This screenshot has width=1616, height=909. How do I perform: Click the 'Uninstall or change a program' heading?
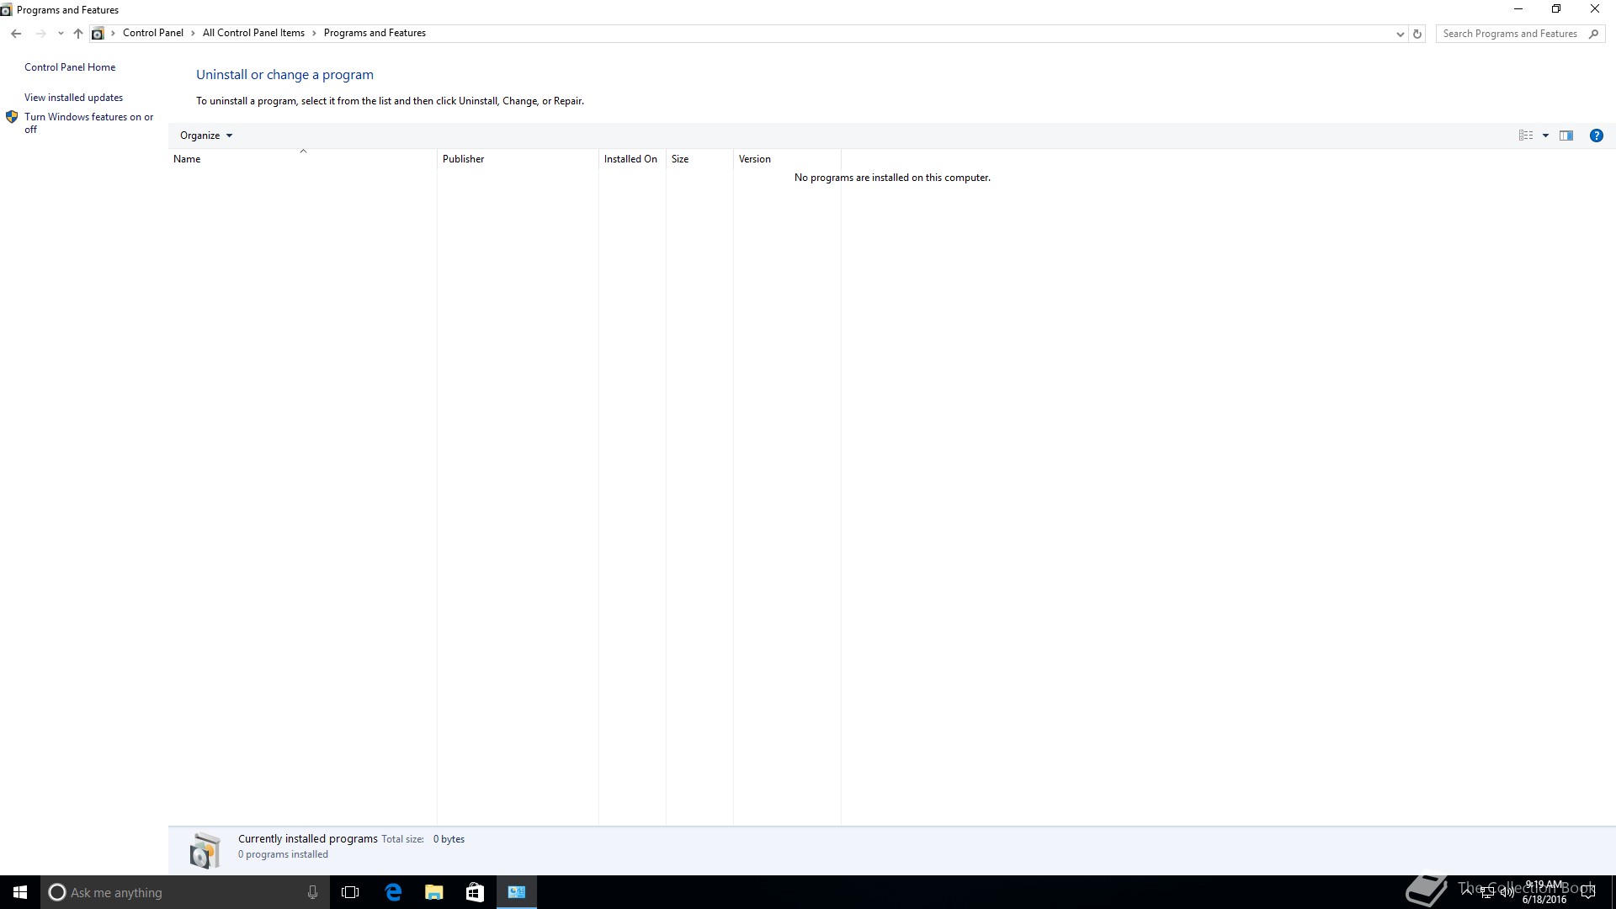tap(284, 75)
